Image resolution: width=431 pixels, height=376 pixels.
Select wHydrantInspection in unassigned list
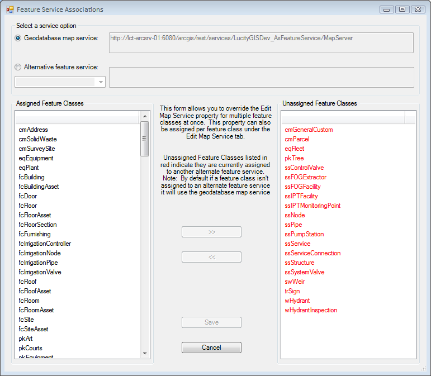(x=311, y=310)
